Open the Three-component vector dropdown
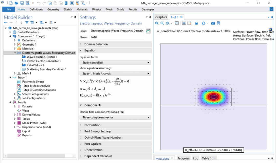The image size is (276, 163). [115, 118]
